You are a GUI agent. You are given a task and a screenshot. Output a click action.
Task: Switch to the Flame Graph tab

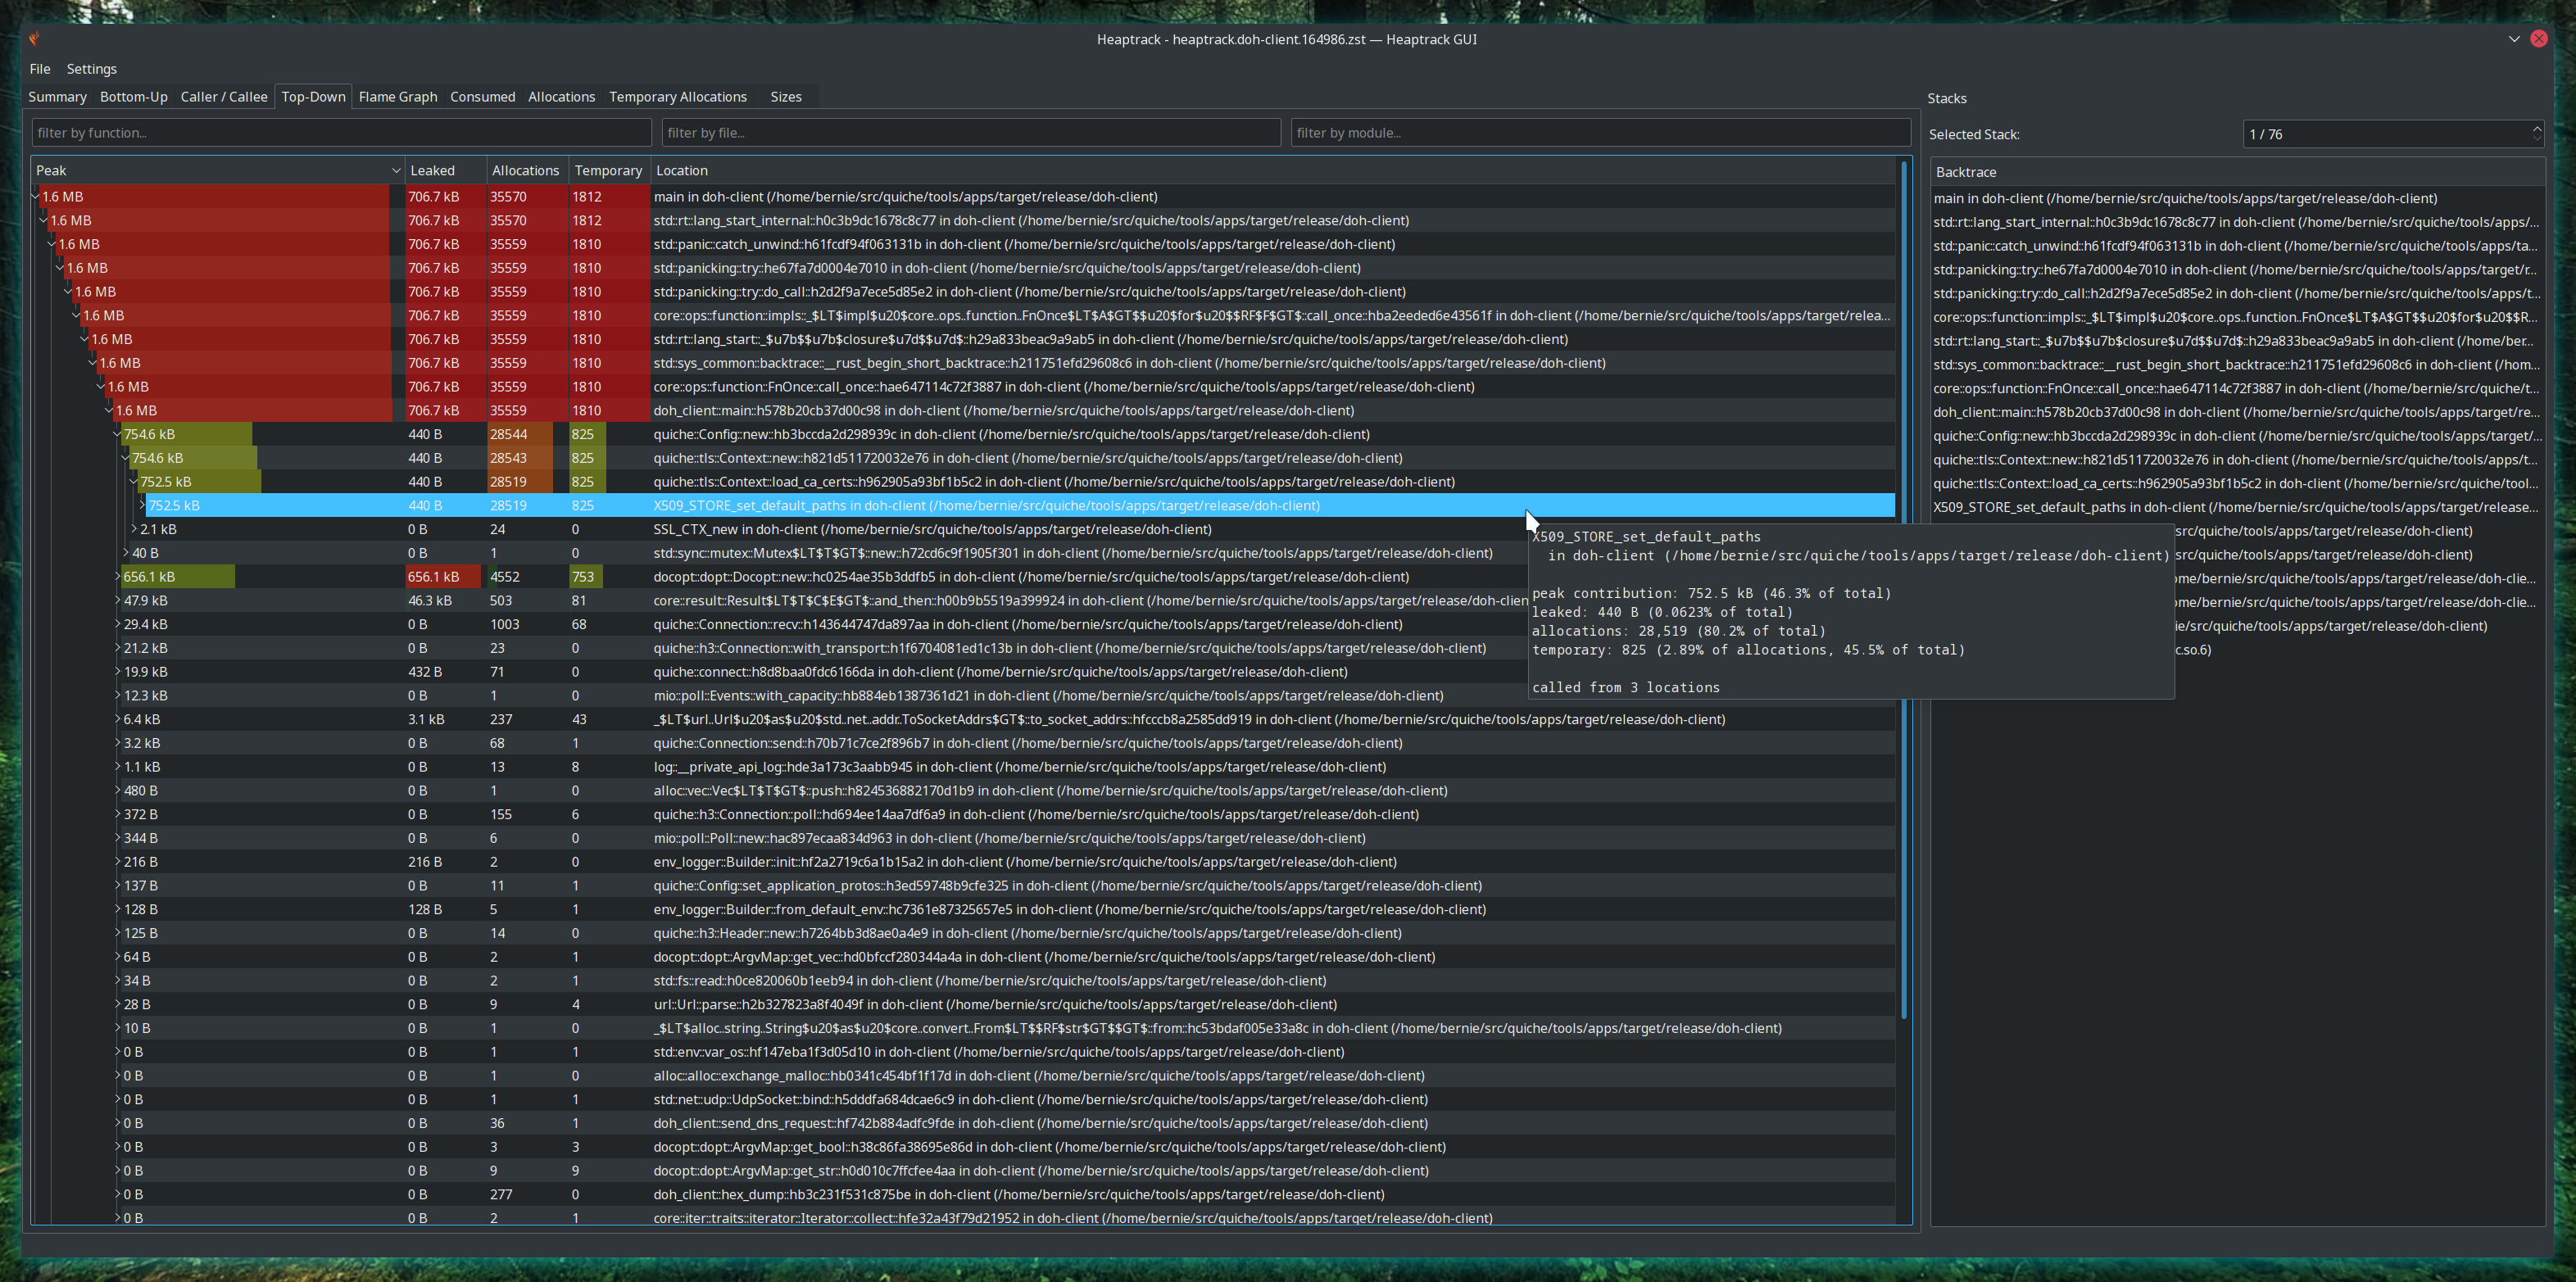point(397,97)
